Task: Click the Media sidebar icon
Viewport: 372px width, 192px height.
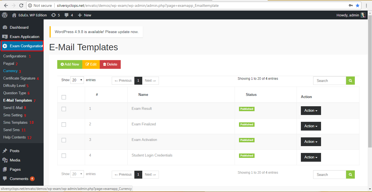Action: click(5, 160)
